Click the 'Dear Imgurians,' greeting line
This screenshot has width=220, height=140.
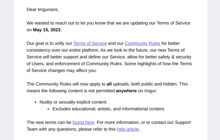click(43, 9)
